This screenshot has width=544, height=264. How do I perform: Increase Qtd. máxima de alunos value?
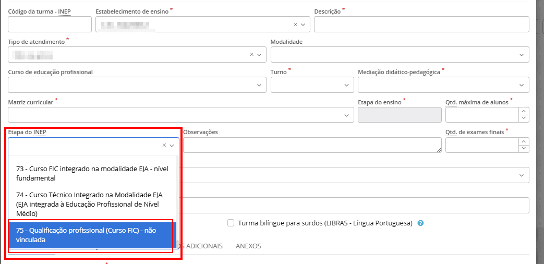tap(524, 111)
